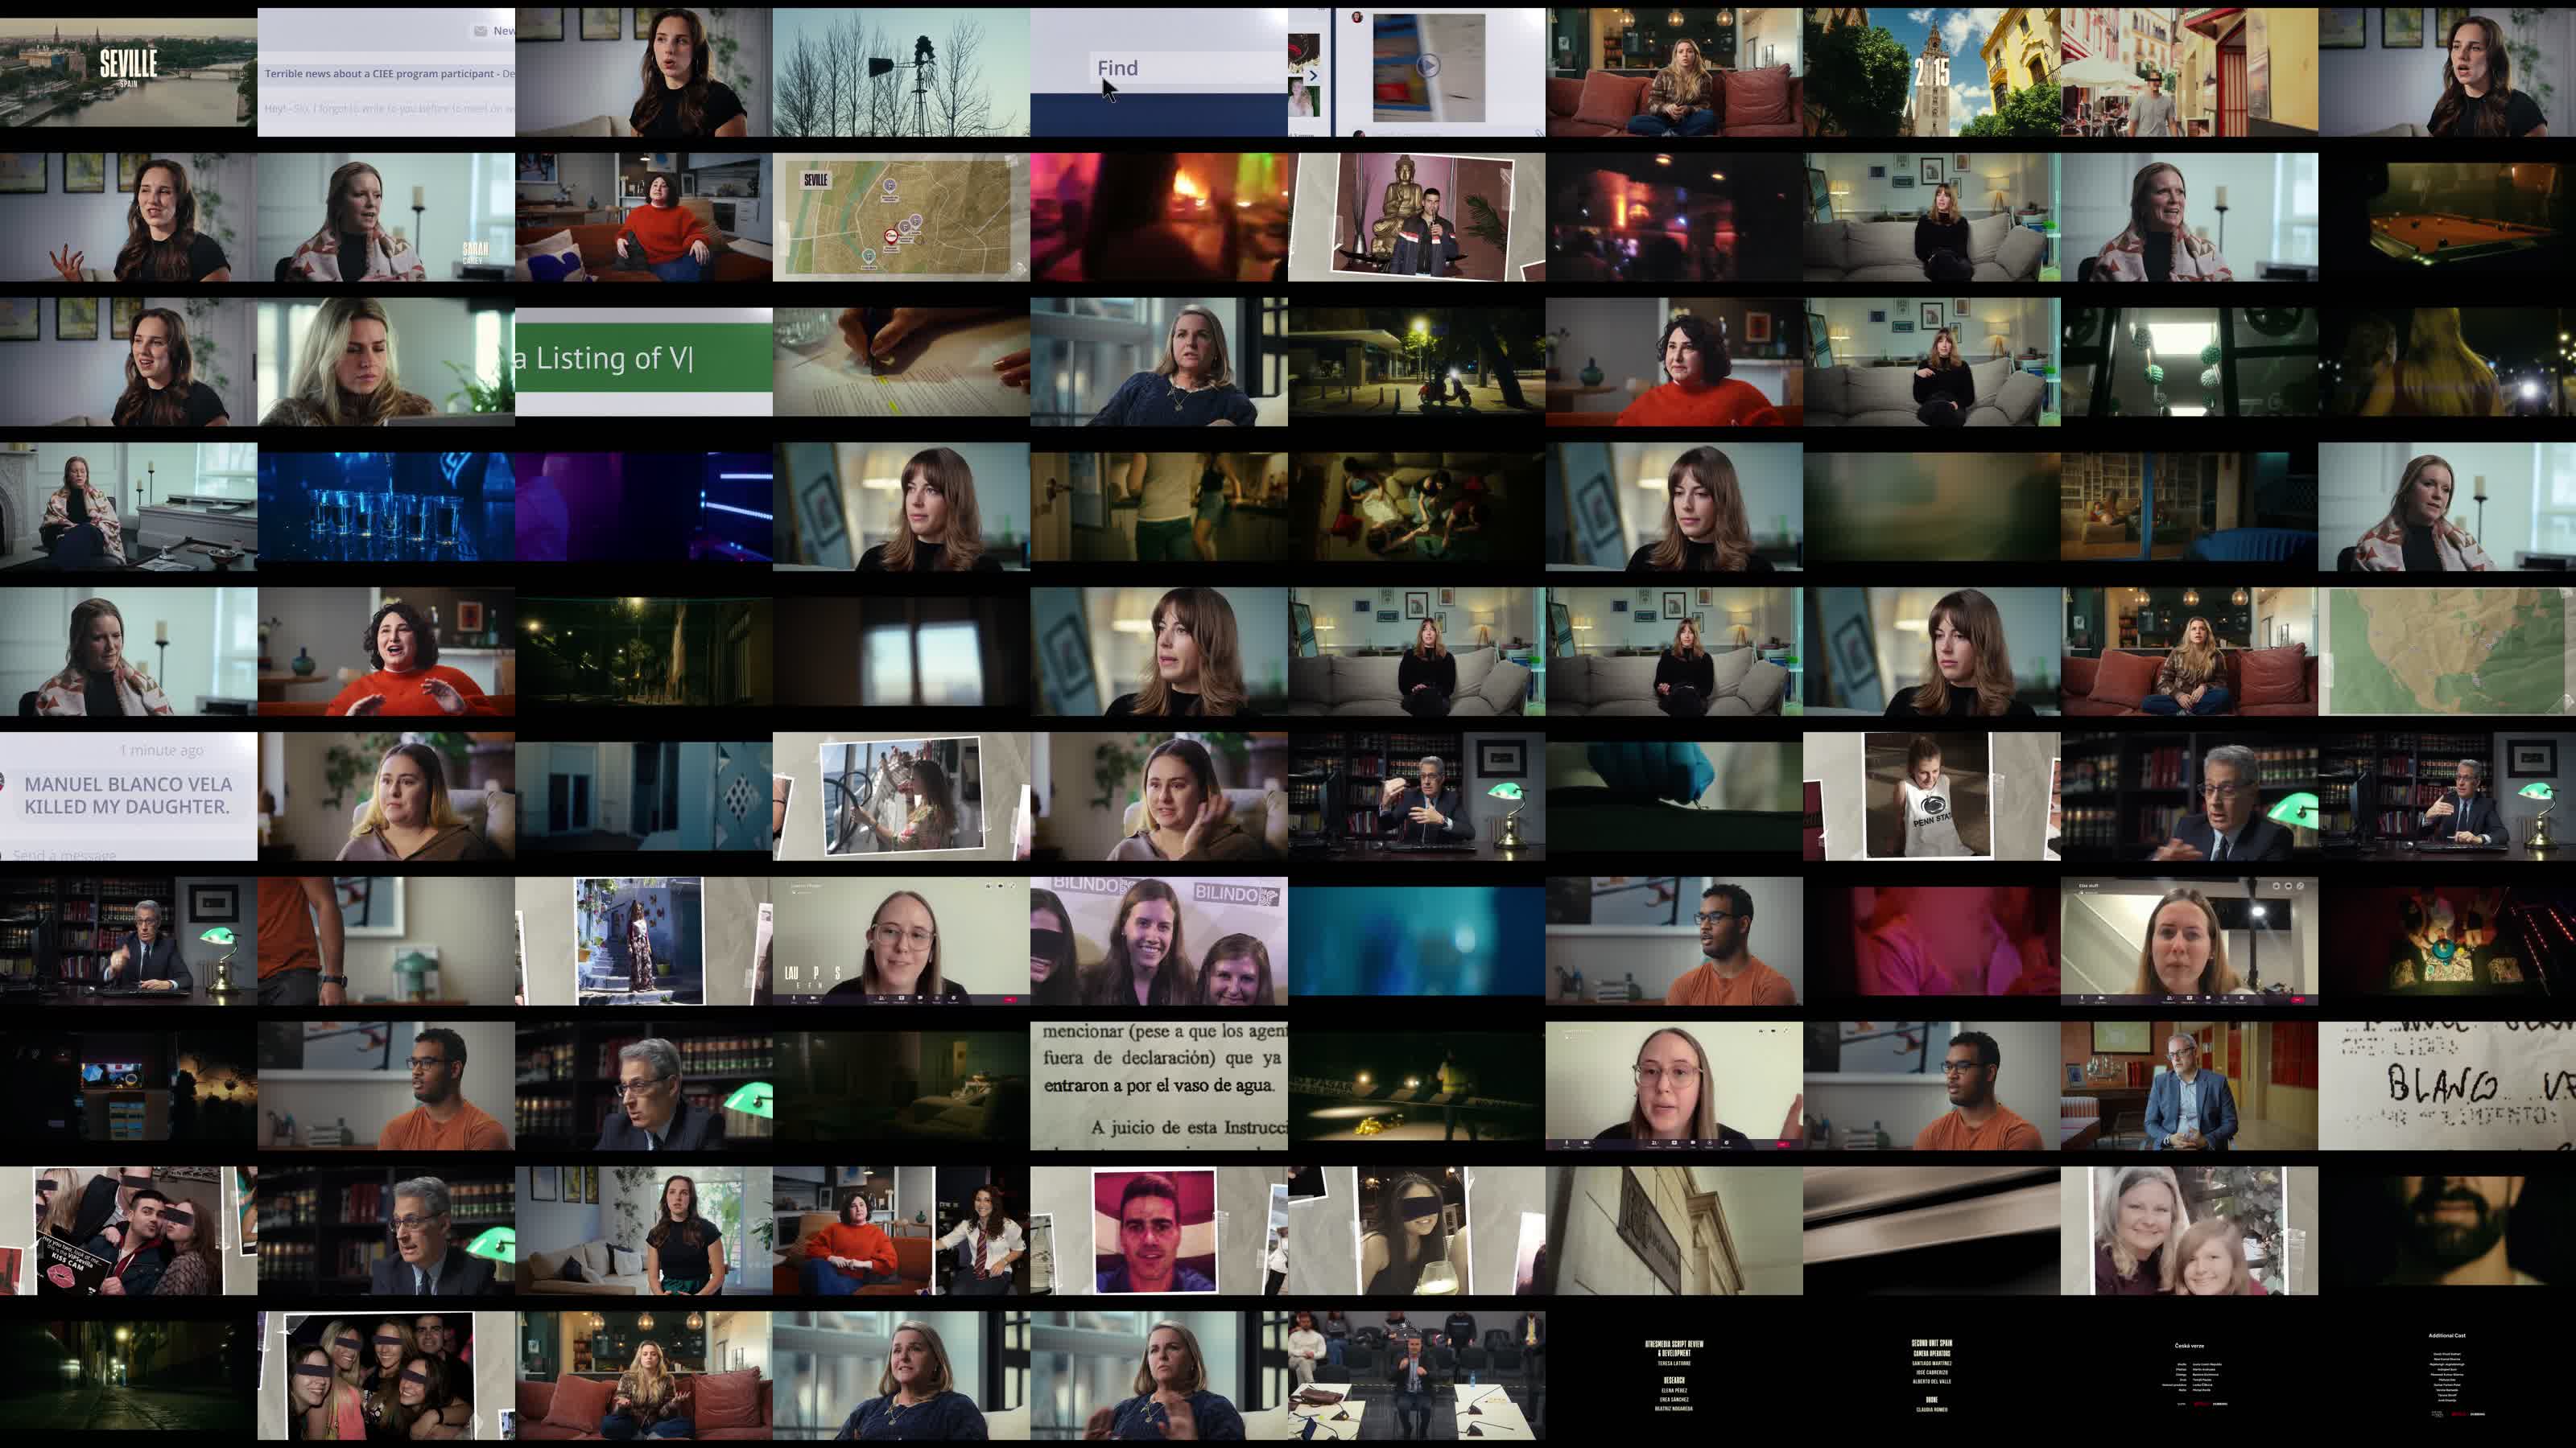
Task: Click the right chevron beside the photo thumbnails
Action: 1313,75
